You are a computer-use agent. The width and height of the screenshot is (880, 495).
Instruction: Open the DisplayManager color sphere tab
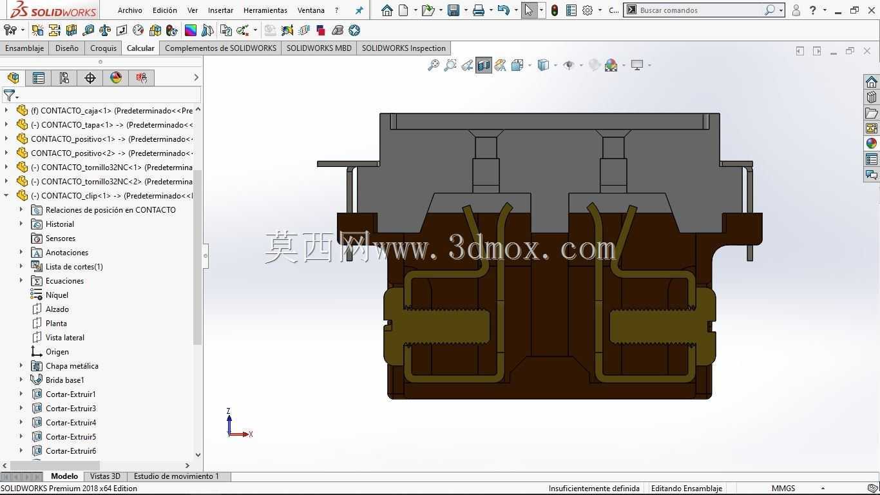tap(116, 78)
